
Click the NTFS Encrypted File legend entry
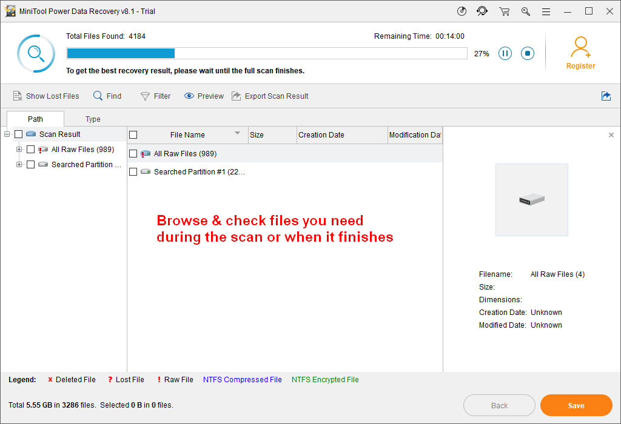pos(325,380)
